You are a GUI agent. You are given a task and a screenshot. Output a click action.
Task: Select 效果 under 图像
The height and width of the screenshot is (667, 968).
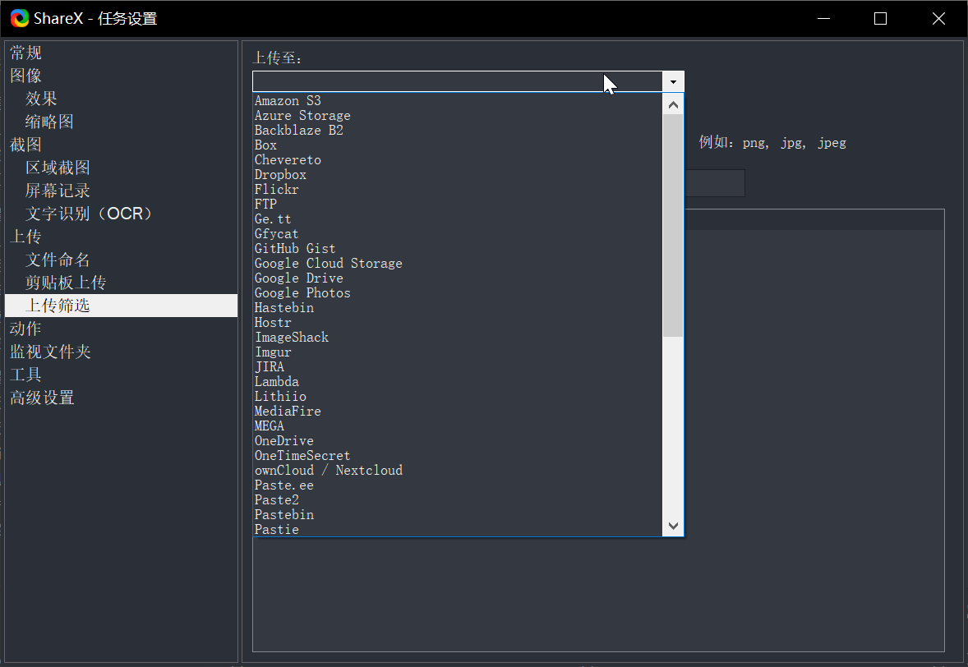click(41, 99)
